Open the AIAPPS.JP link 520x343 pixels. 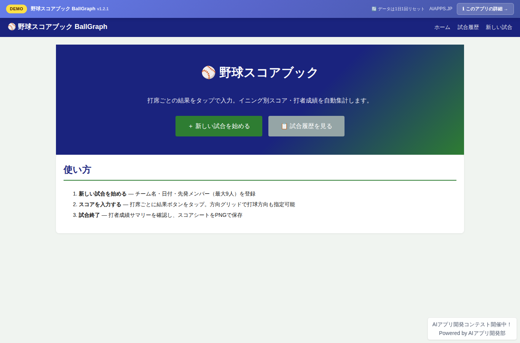[x=441, y=9]
